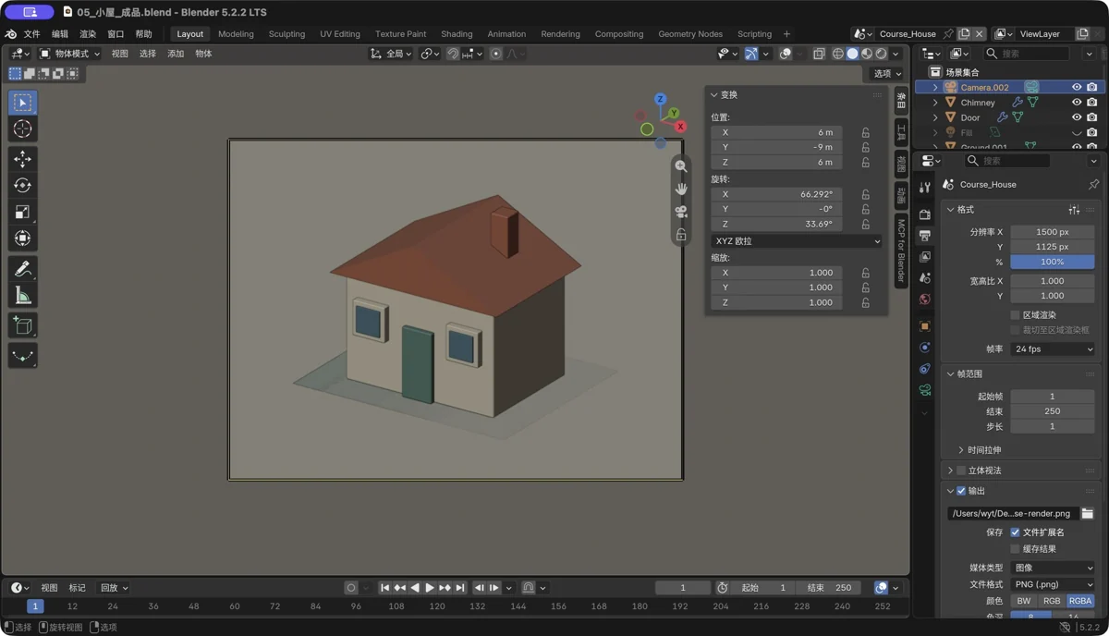Open the XYZ 欧拉 rotation mode dropdown
The width and height of the screenshot is (1109, 636).
[797, 241]
